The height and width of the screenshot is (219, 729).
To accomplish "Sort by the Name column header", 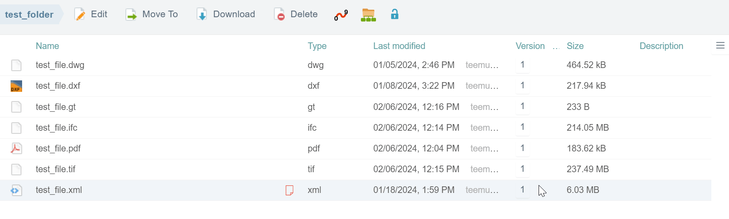I will pos(47,46).
